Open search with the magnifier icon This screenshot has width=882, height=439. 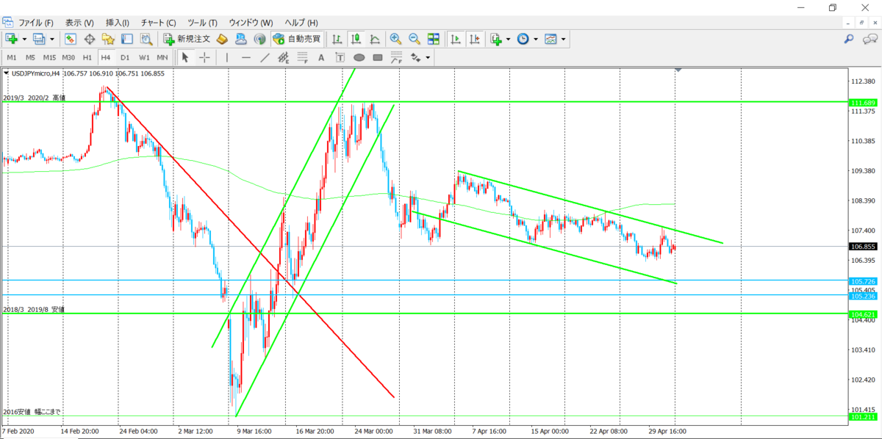pos(848,39)
